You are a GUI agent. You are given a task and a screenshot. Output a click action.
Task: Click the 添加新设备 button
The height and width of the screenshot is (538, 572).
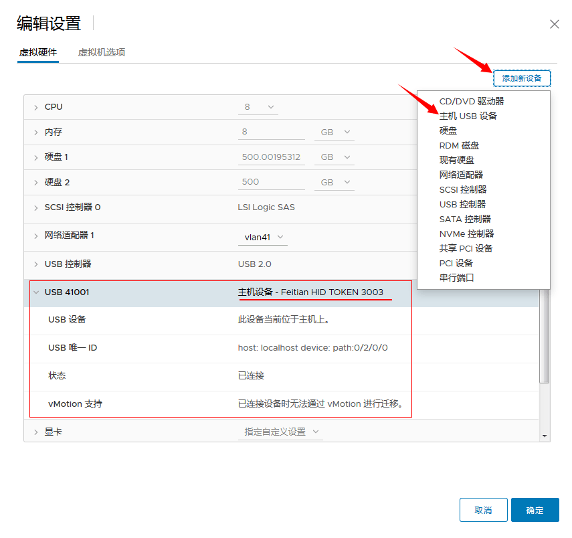pos(522,78)
